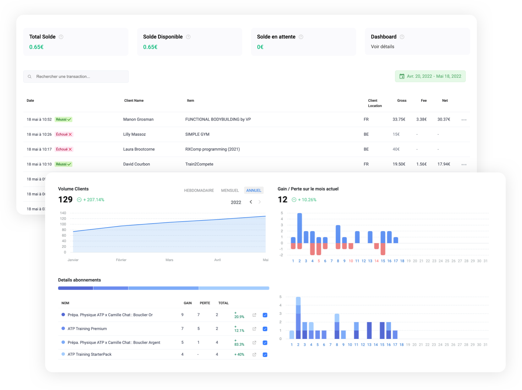The width and height of the screenshot is (522, 390).
Task: Click the darkest segment of subscriptions bar
Action: [x=75, y=288]
